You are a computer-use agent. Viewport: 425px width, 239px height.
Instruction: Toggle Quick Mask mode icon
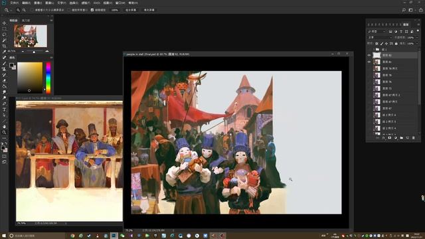(x=4, y=157)
